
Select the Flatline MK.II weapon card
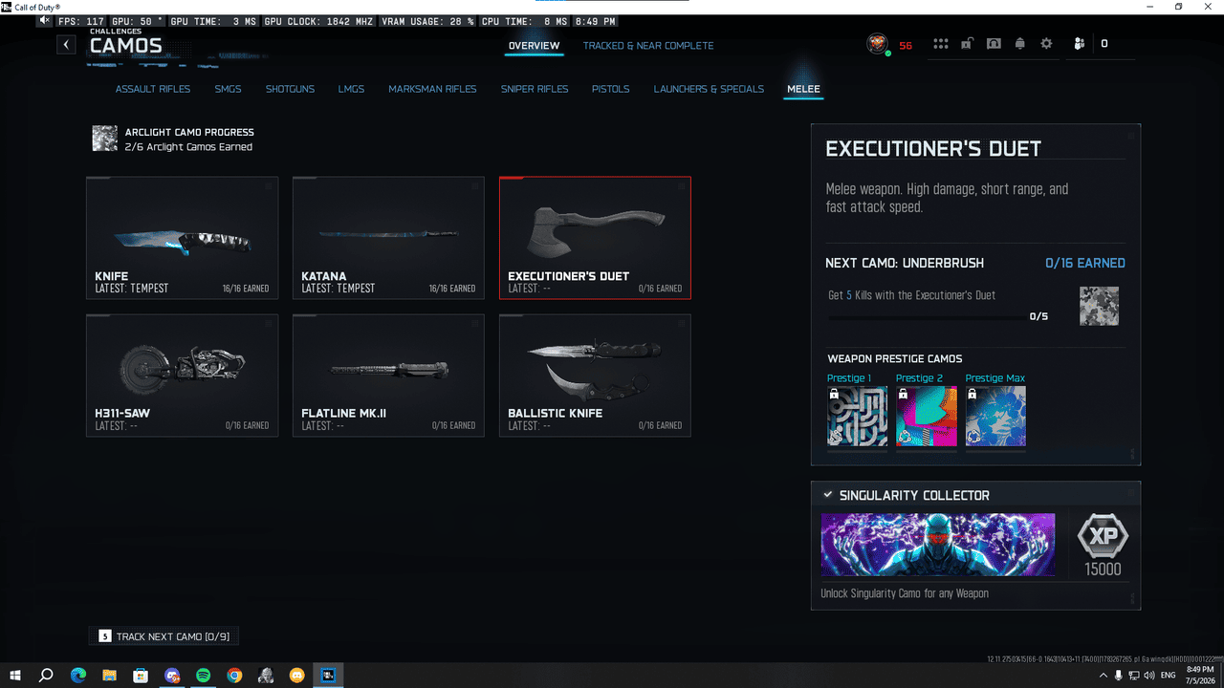click(388, 376)
